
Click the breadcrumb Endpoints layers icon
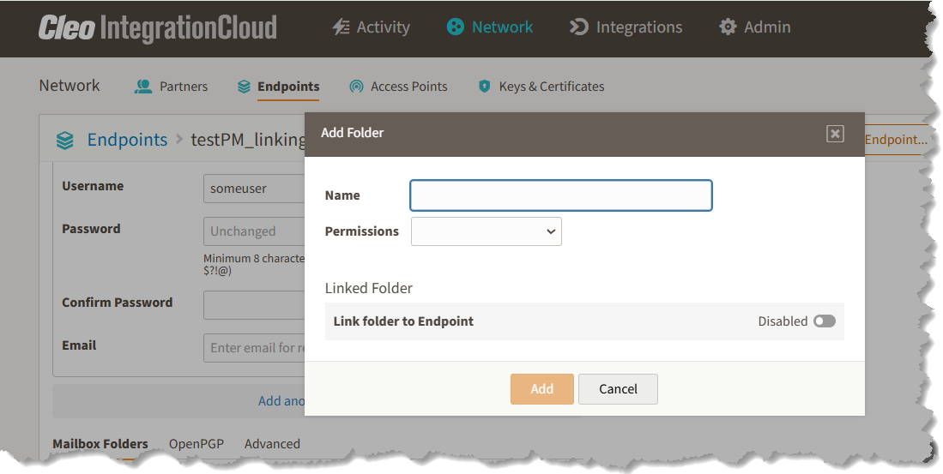[65, 140]
